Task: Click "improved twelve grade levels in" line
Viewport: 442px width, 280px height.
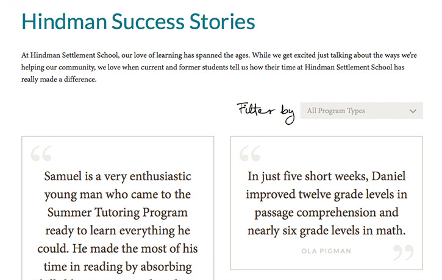Action: [x=326, y=195]
